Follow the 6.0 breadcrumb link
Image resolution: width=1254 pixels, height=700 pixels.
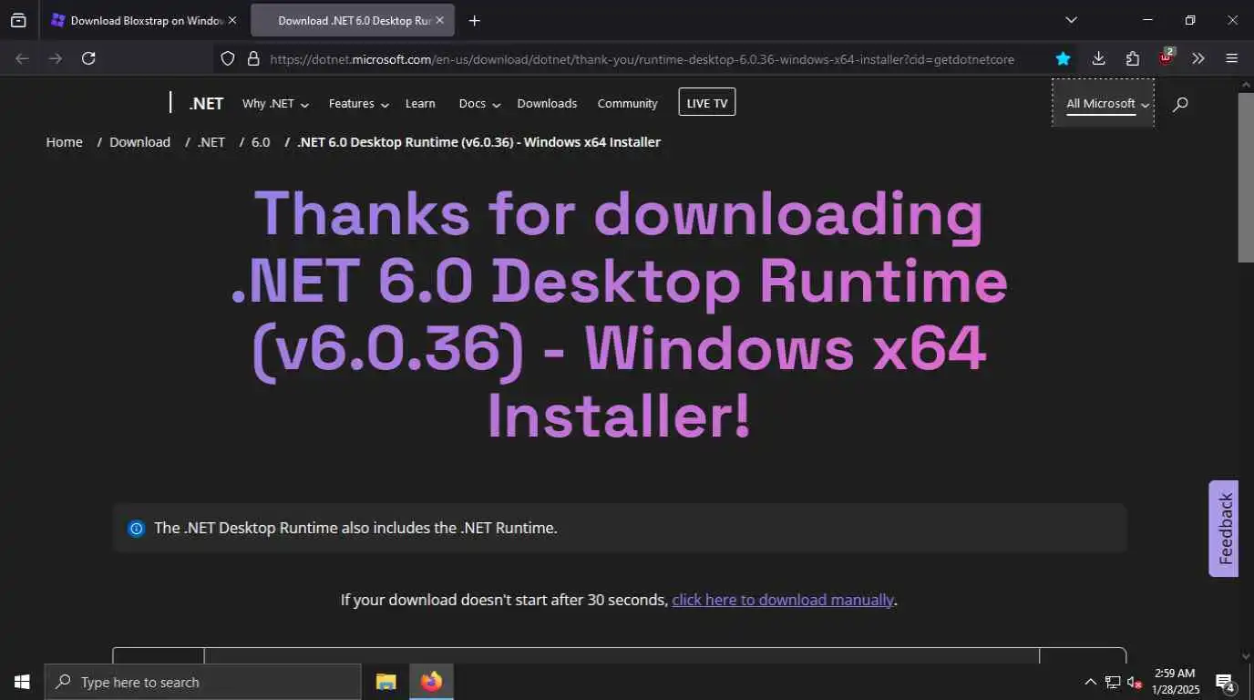pyautogui.click(x=261, y=141)
